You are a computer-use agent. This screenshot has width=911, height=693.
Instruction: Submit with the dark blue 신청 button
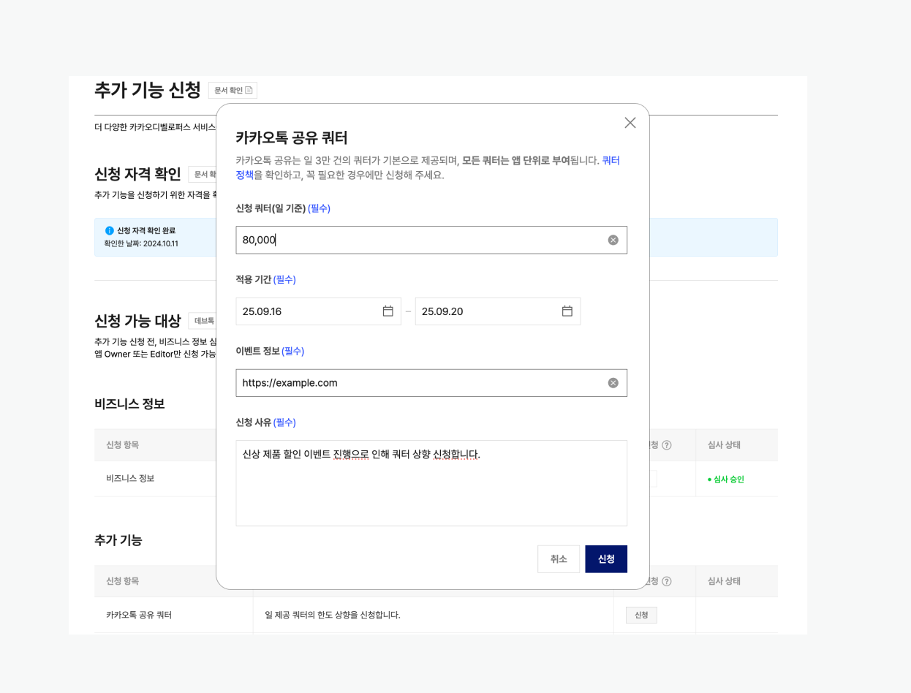click(606, 559)
